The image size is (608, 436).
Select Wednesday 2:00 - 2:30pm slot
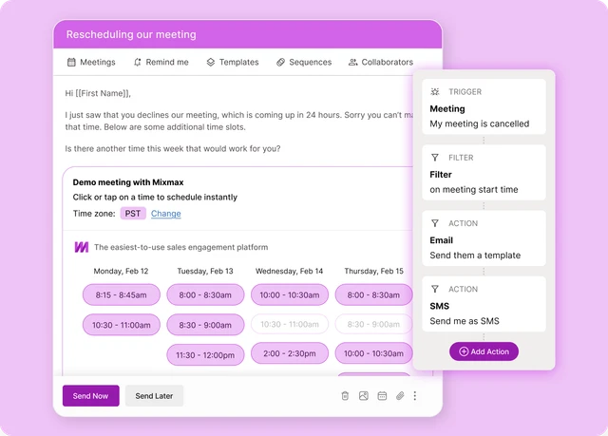pos(290,353)
